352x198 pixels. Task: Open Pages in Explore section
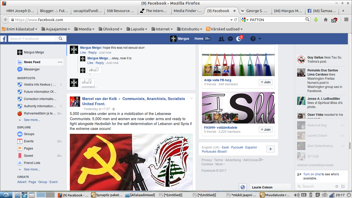click(x=28, y=148)
